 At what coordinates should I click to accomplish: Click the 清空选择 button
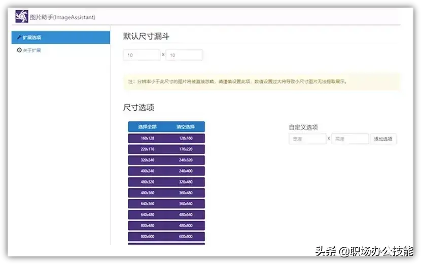186,126
